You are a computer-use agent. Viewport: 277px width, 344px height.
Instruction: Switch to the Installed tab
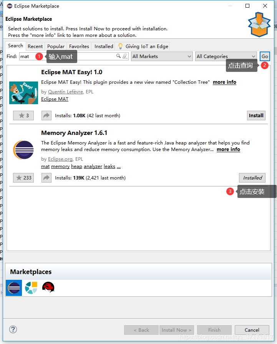coord(104,46)
